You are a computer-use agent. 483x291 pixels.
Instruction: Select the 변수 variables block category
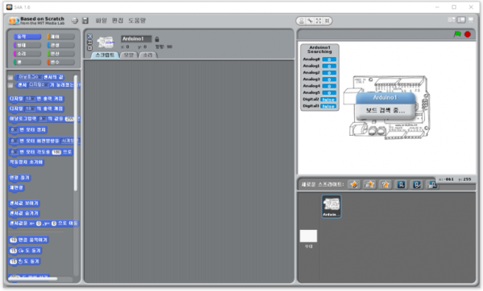click(60, 62)
